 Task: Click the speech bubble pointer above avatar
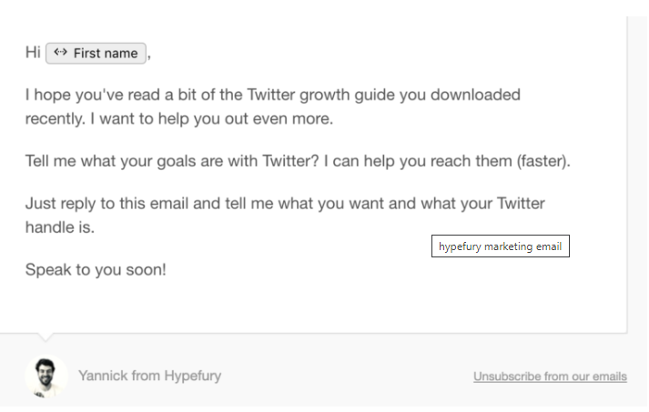coord(46,337)
